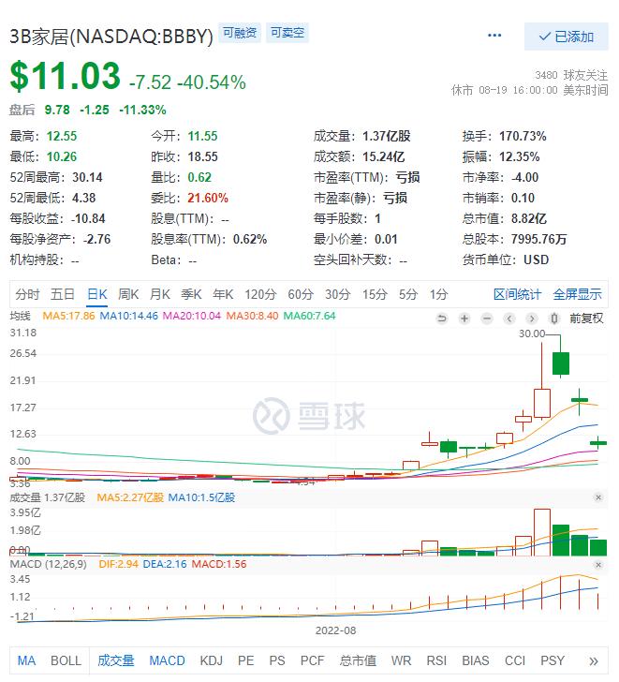The image size is (619, 682).
Task: Zoom in the chart with plus icon
Action: 464,319
